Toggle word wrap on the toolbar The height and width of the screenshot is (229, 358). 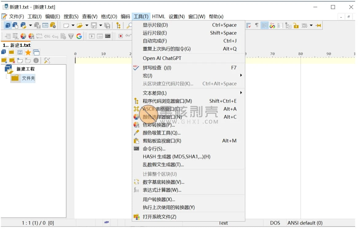pos(248,26)
